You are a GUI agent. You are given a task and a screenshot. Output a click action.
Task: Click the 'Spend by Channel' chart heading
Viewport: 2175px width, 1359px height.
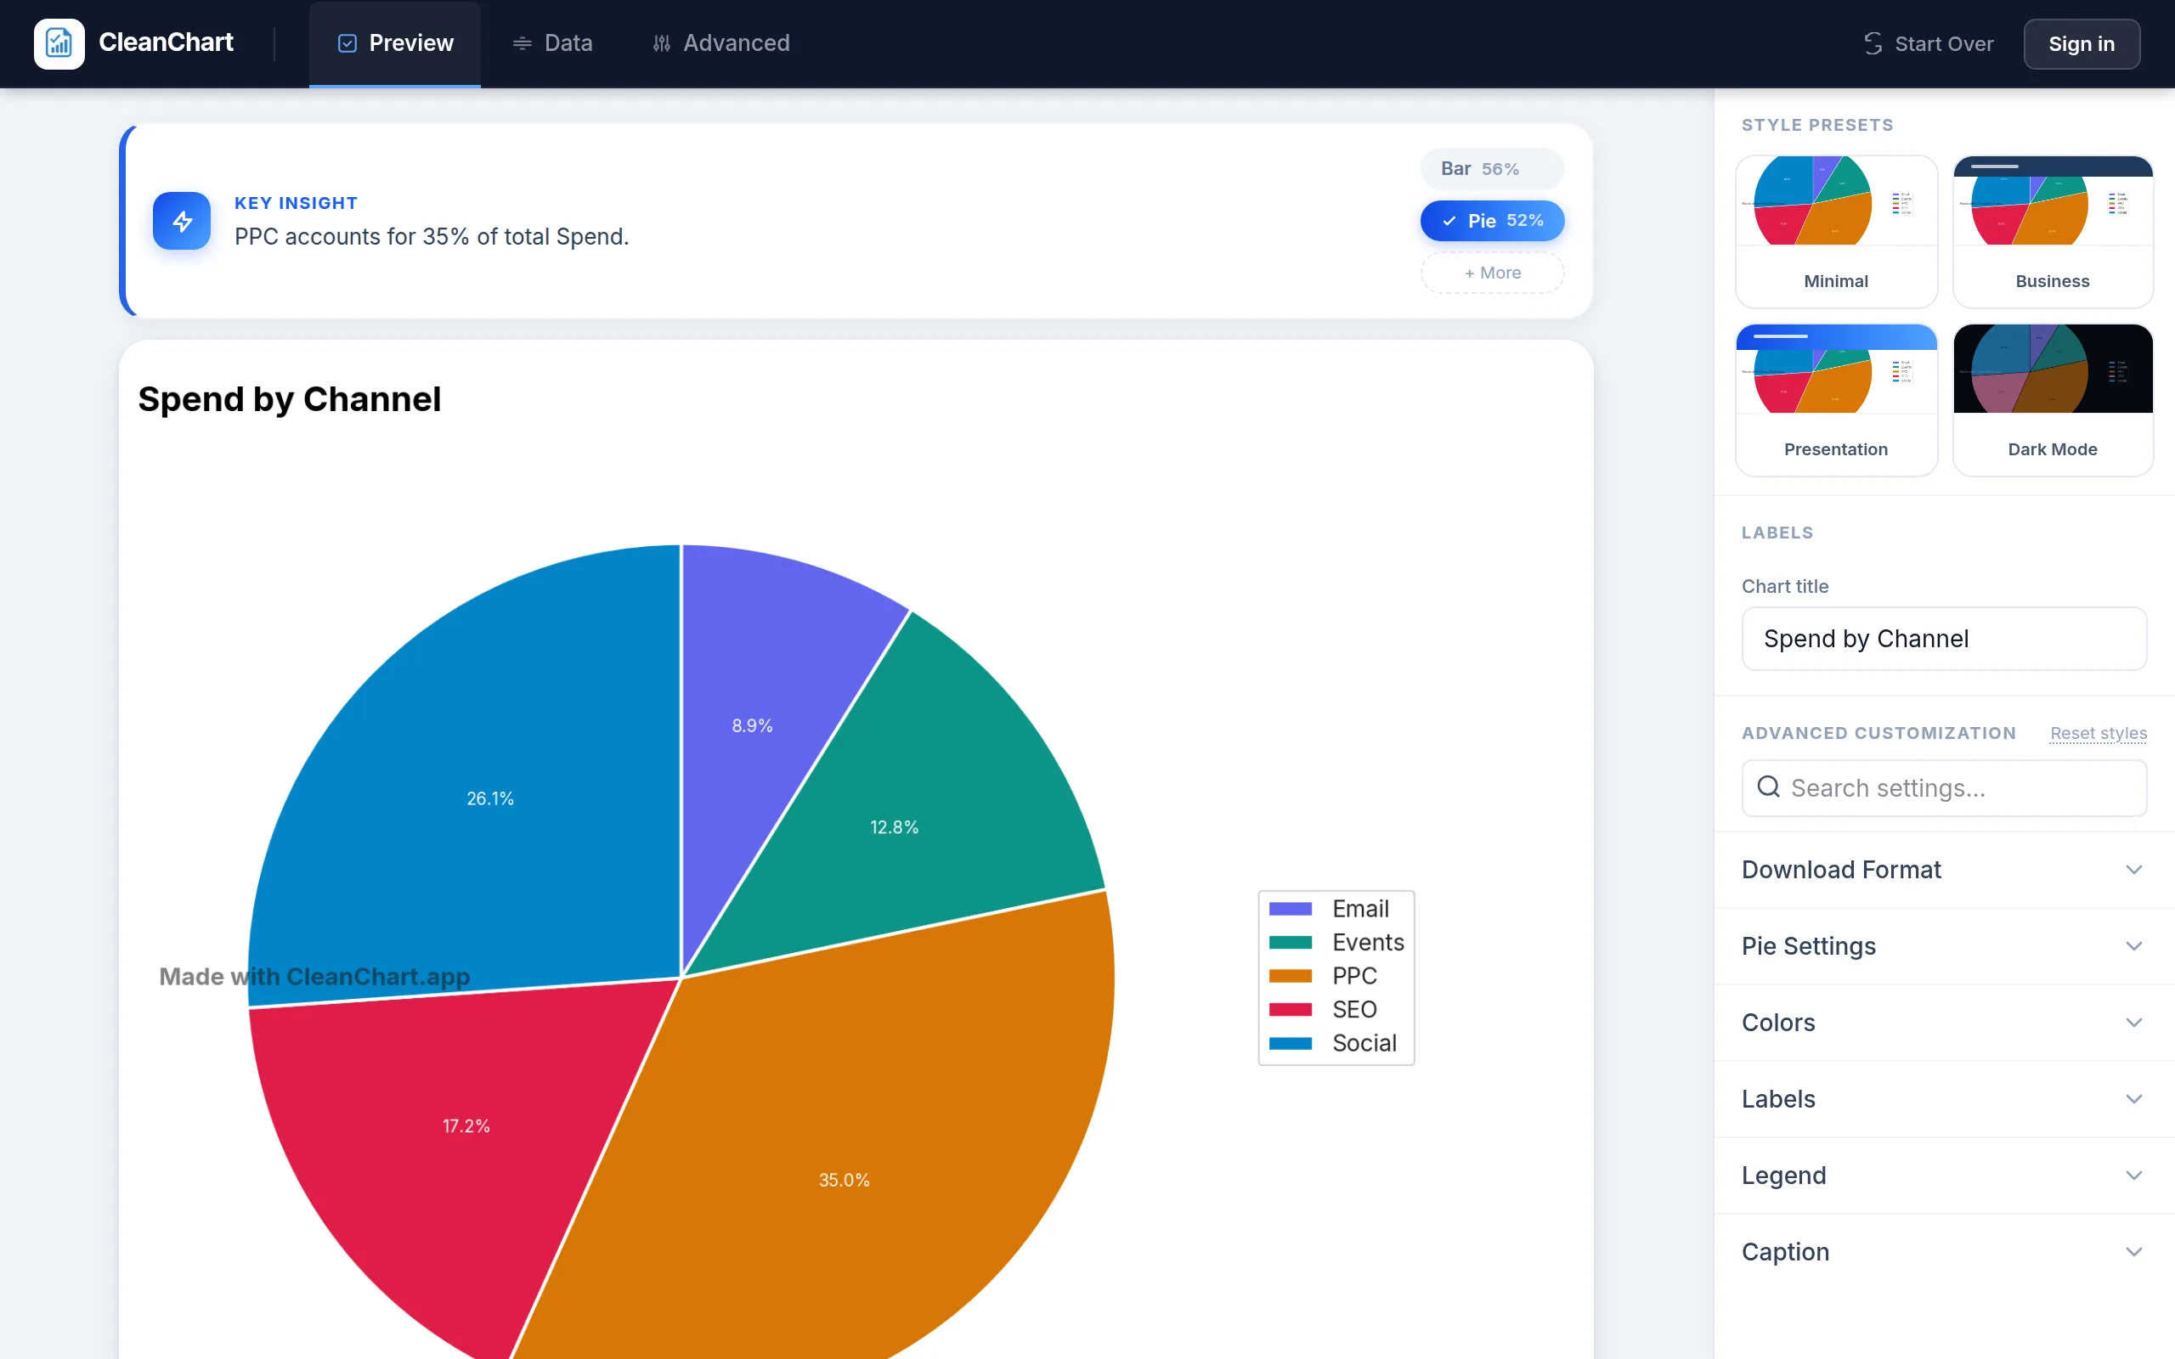click(x=290, y=399)
